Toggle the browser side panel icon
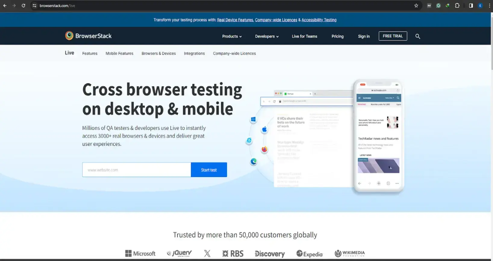 (x=471, y=6)
